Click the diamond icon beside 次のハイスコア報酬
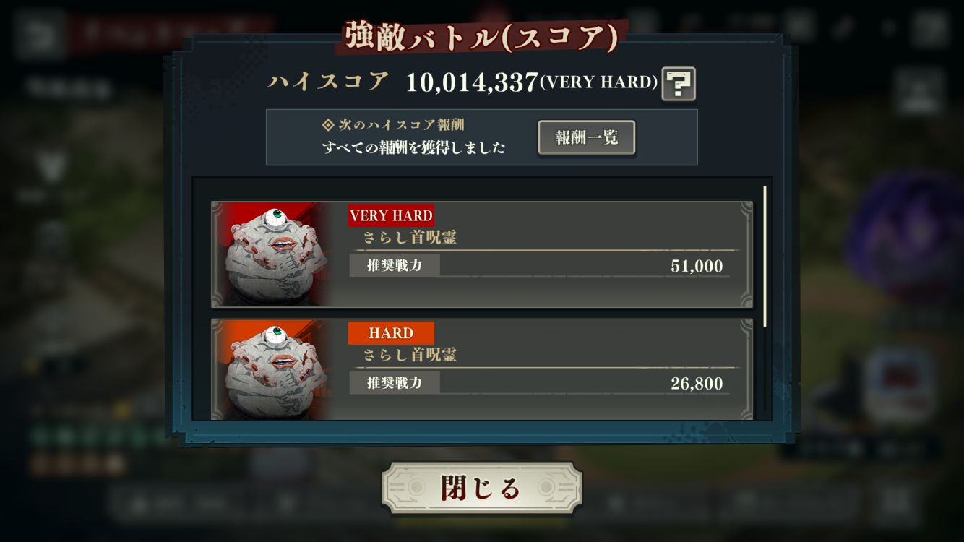964x542 pixels. pyautogui.click(x=328, y=125)
